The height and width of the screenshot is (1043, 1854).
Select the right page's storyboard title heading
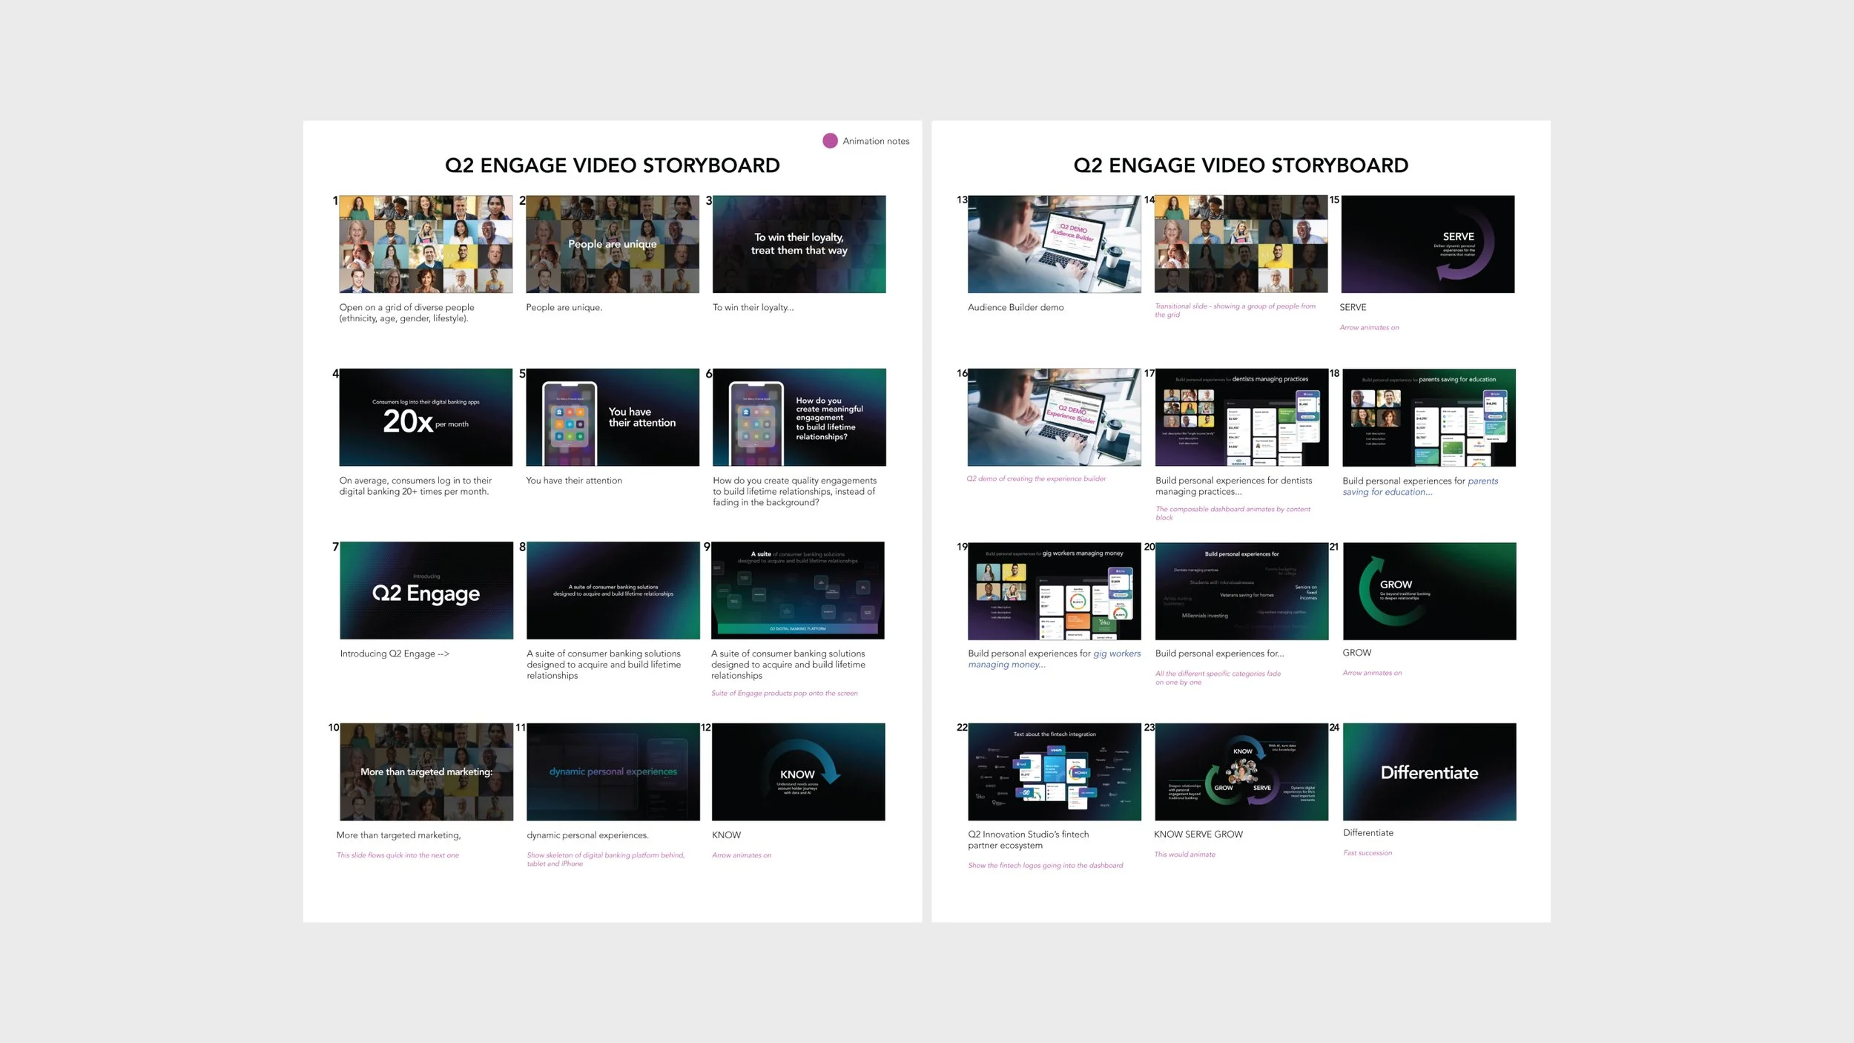click(1241, 165)
